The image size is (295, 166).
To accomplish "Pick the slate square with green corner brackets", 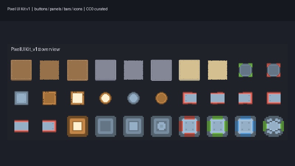I will 246,70.
